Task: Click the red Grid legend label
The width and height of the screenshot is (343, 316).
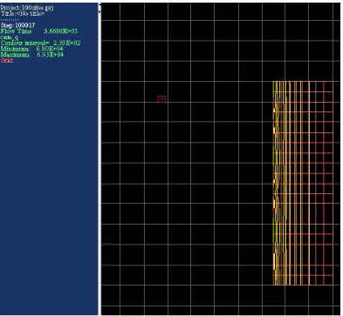Action: point(7,60)
